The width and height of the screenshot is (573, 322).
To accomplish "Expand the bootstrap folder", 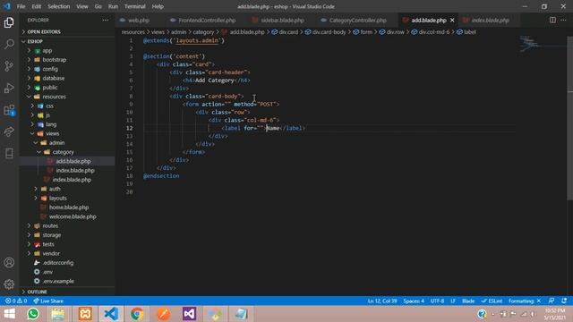I will click(54, 60).
